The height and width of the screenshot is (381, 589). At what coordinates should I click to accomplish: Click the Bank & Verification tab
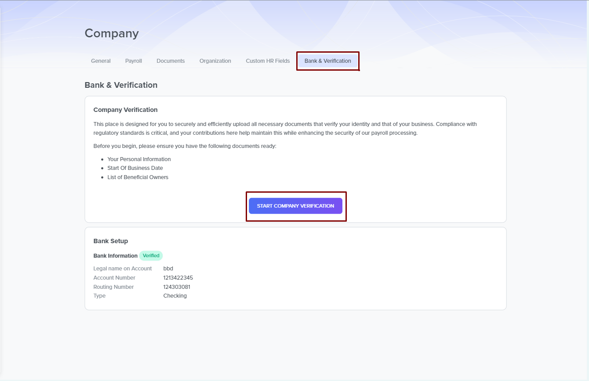point(327,61)
